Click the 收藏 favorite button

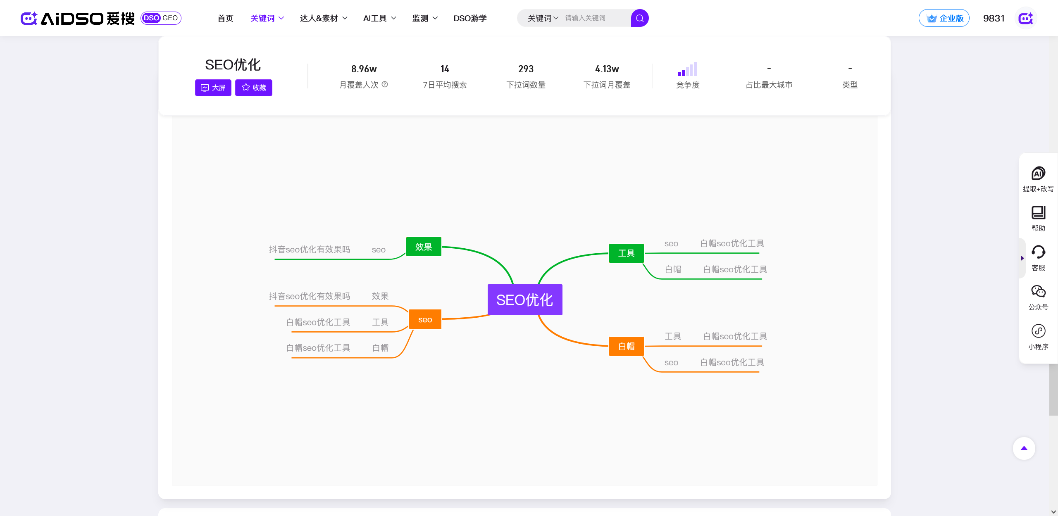click(253, 88)
